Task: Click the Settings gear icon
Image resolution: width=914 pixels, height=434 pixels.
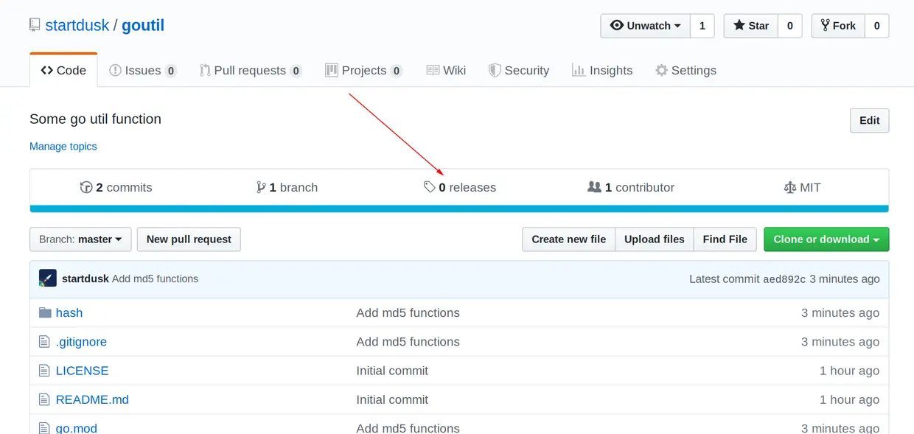Action: point(661,70)
